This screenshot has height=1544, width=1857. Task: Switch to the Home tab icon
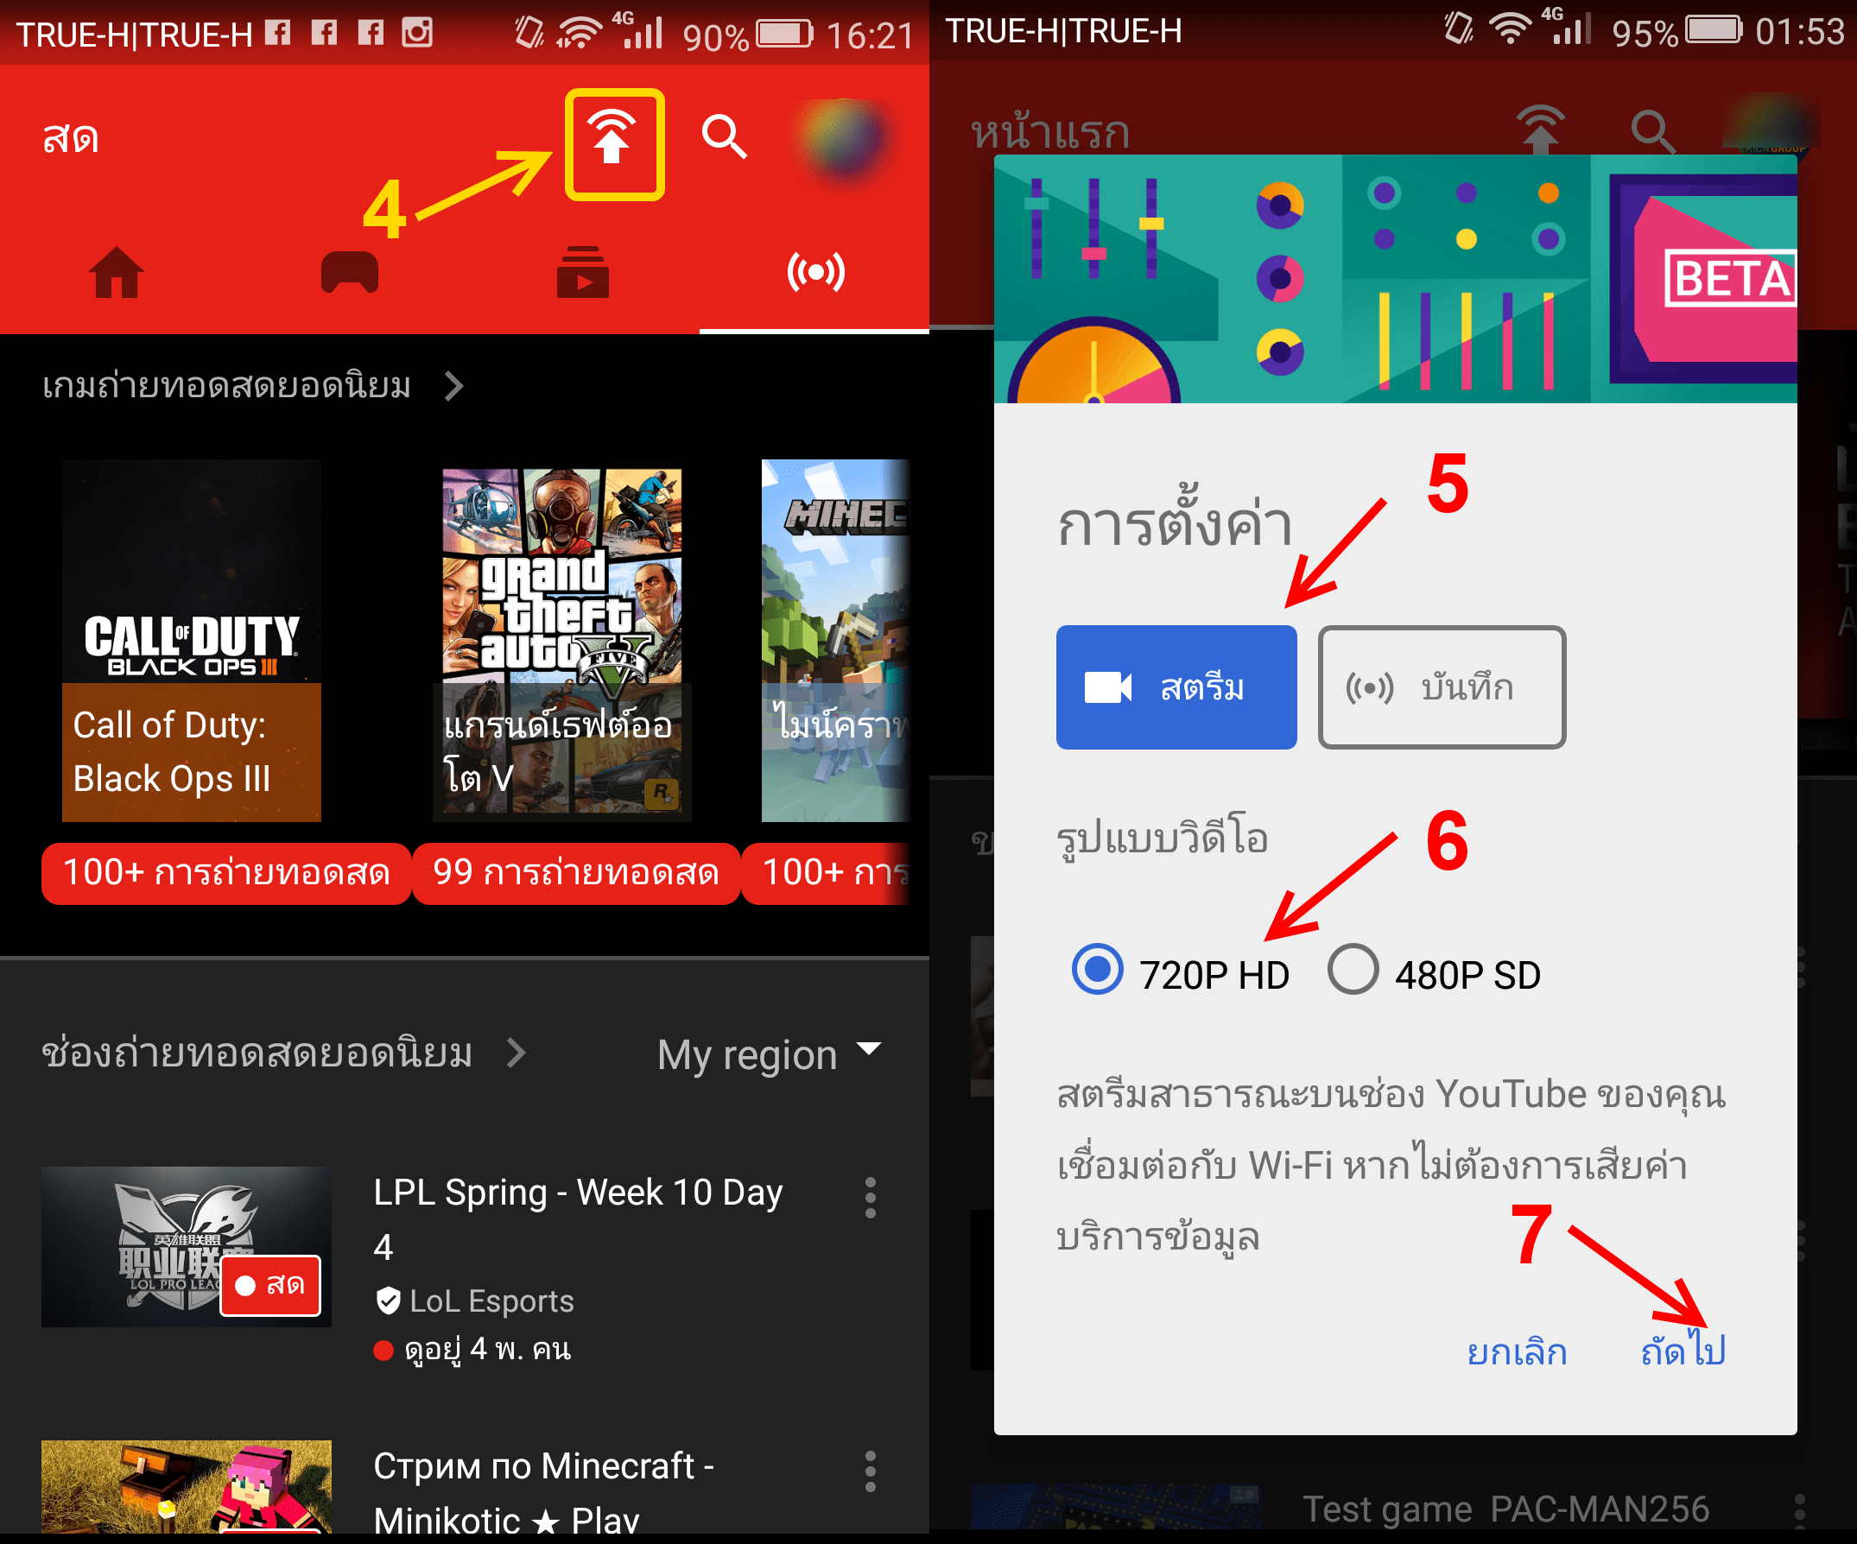click(117, 273)
